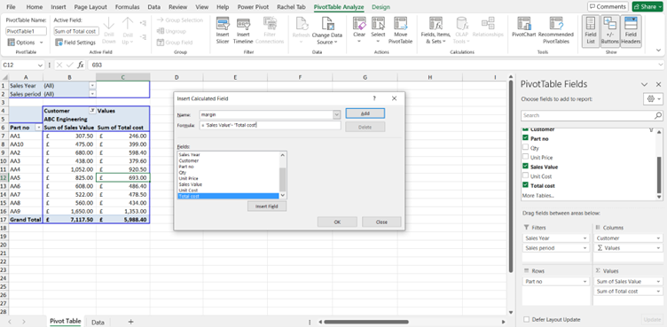Toggle the +/- Buttons display
This screenshot has width=667, height=327.
(x=610, y=31)
